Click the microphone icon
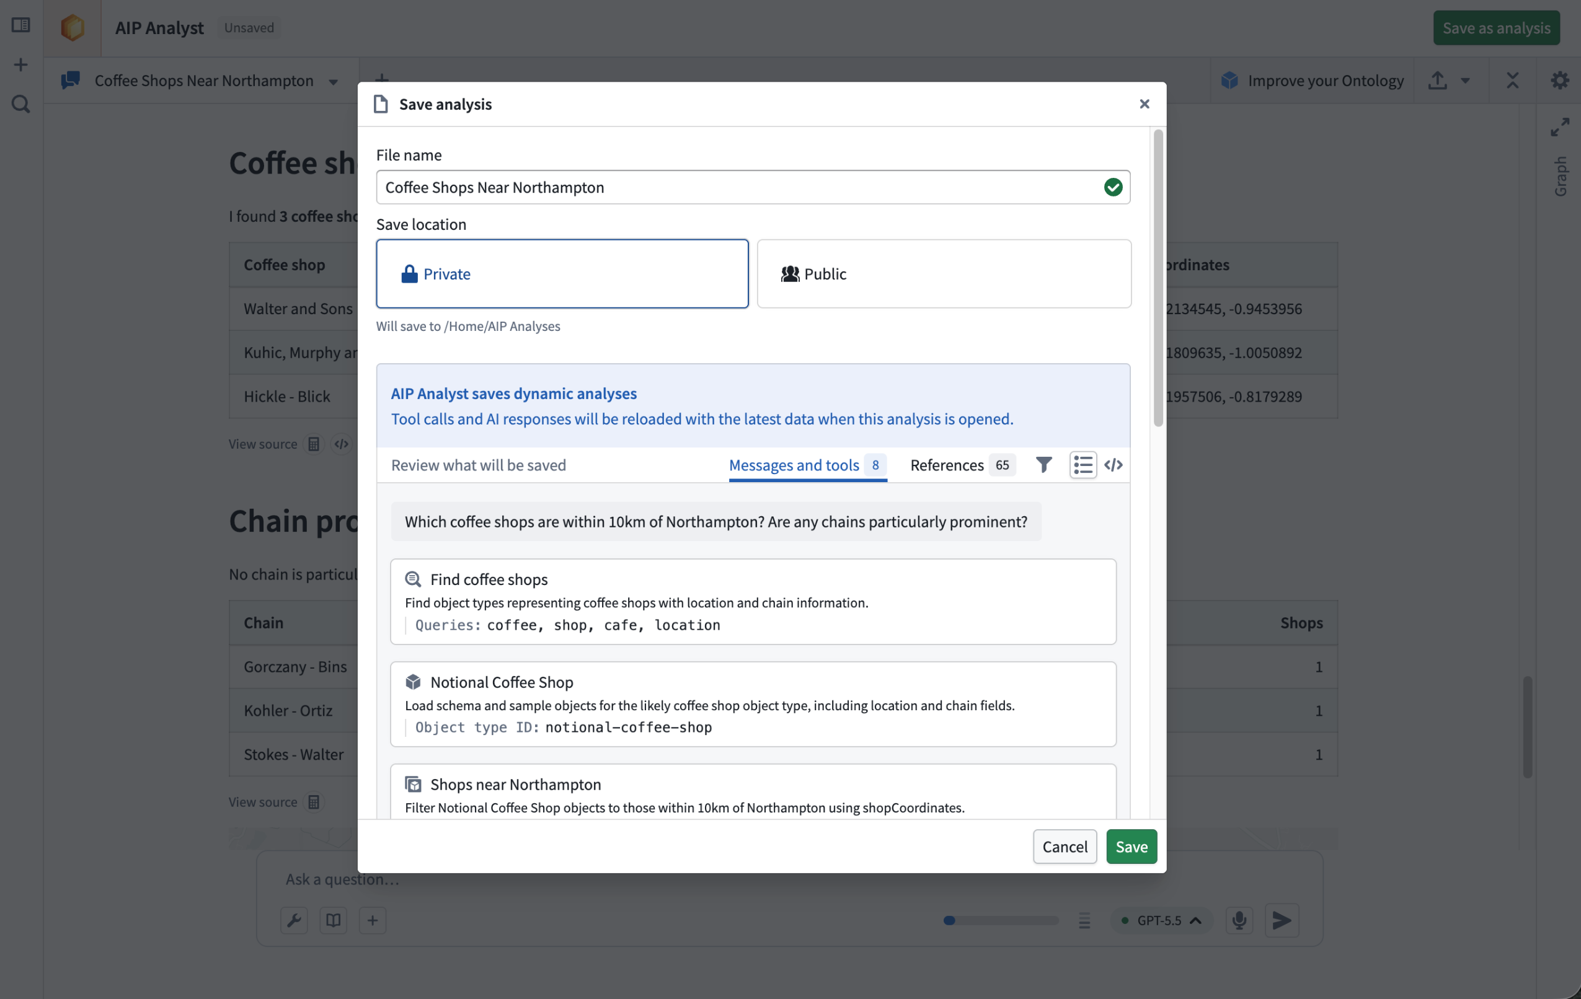 tap(1239, 920)
